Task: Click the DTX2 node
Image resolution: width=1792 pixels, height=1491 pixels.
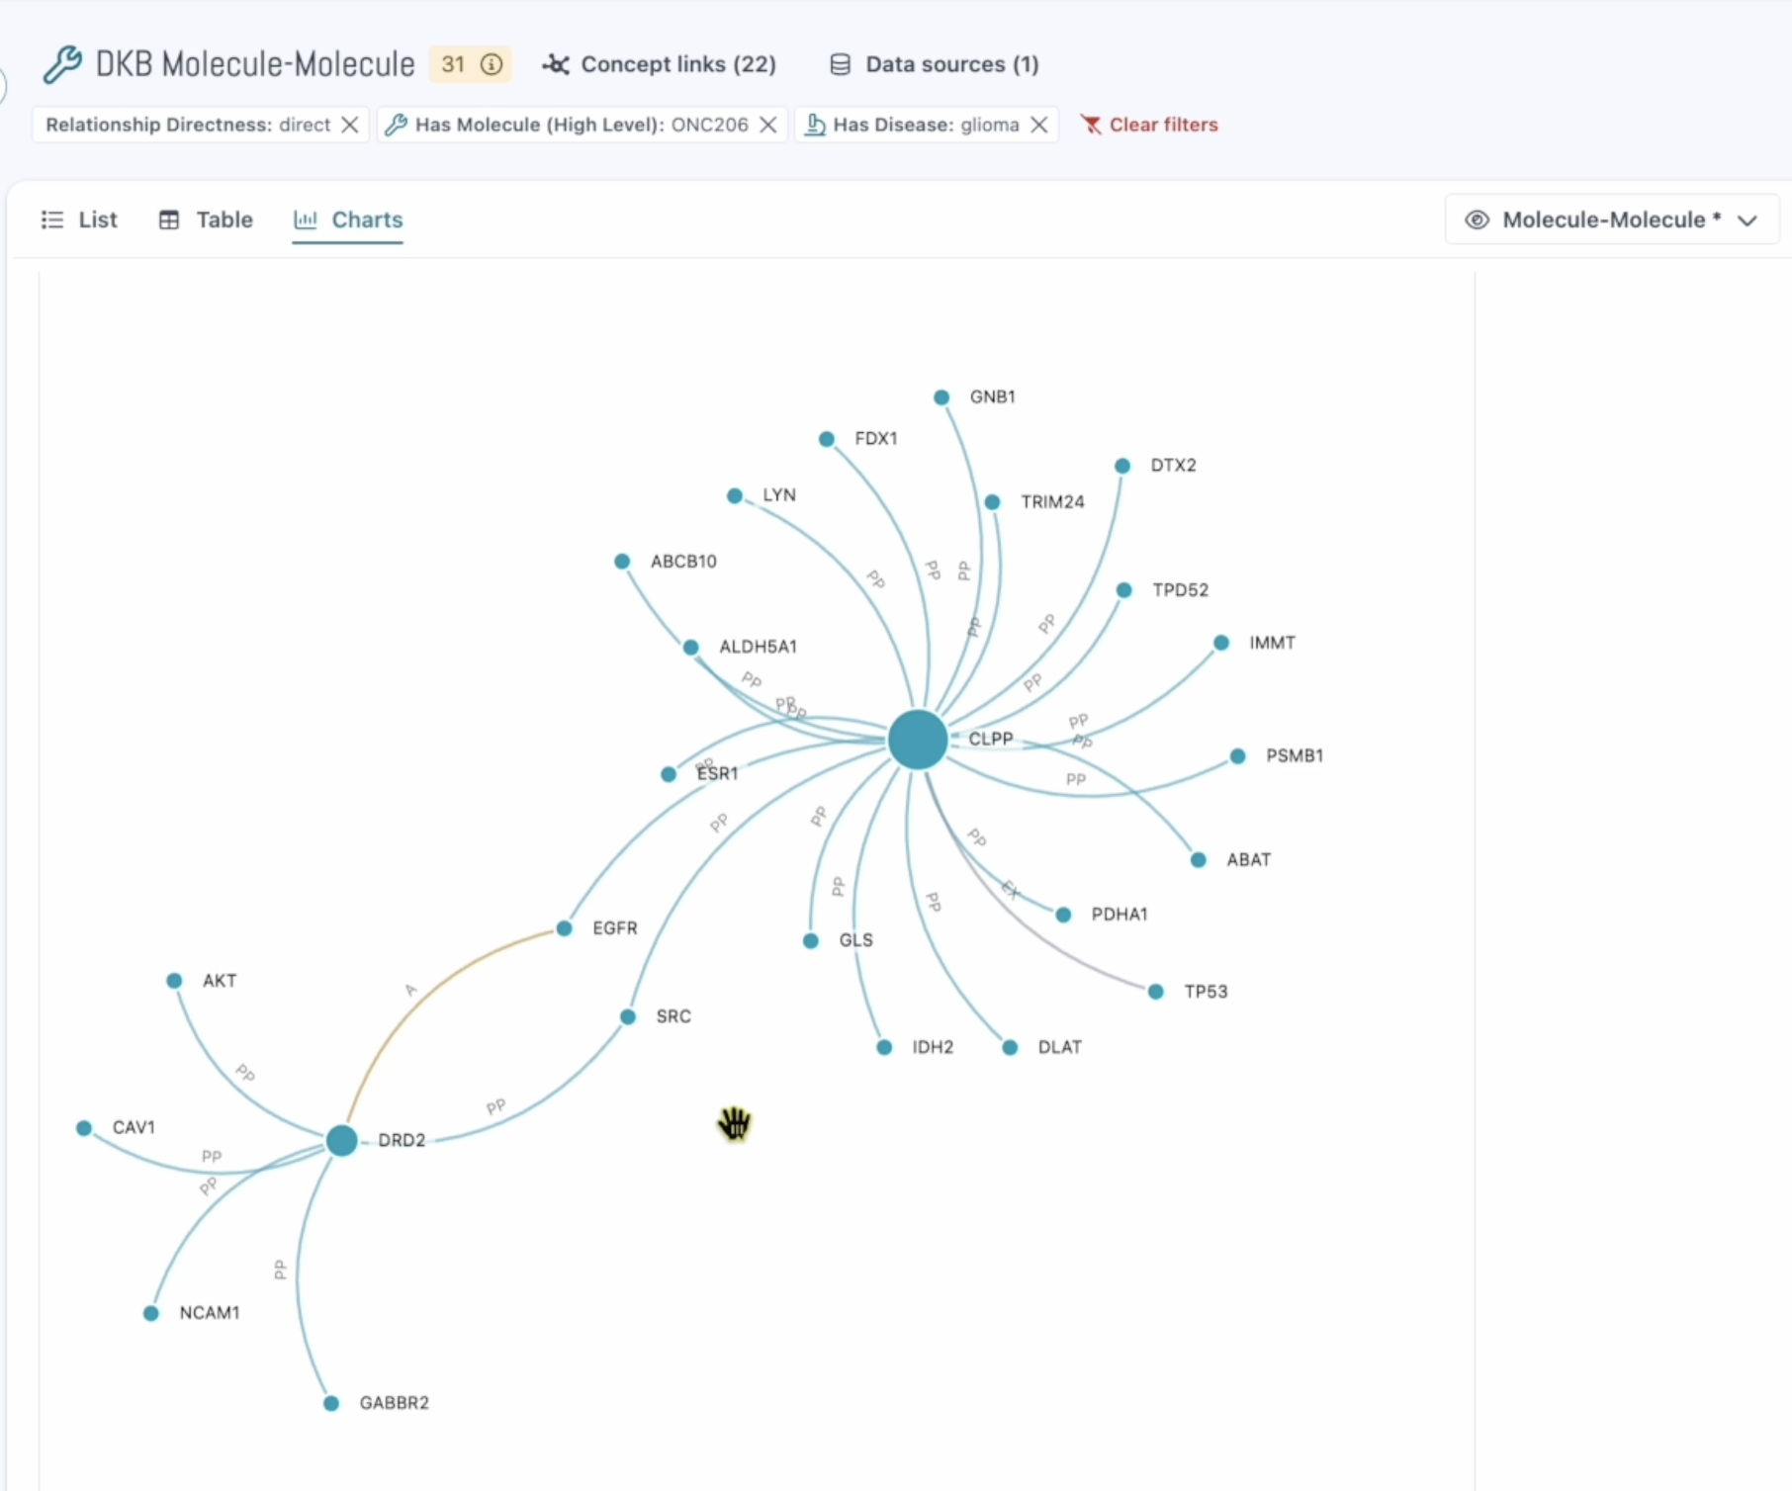Action: 1122,466
